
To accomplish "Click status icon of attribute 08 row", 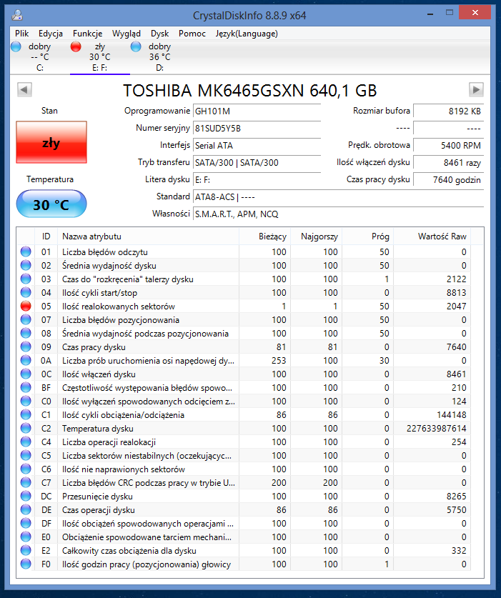I will (x=26, y=334).
